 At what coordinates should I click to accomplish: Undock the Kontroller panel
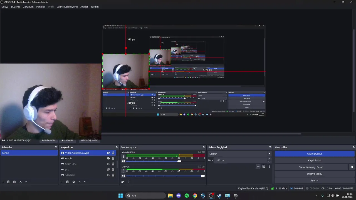coord(353,147)
